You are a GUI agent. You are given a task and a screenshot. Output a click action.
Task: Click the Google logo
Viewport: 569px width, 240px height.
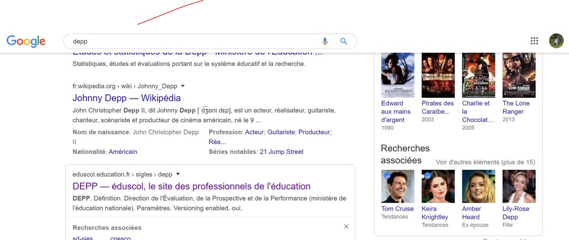[x=26, y=41]
